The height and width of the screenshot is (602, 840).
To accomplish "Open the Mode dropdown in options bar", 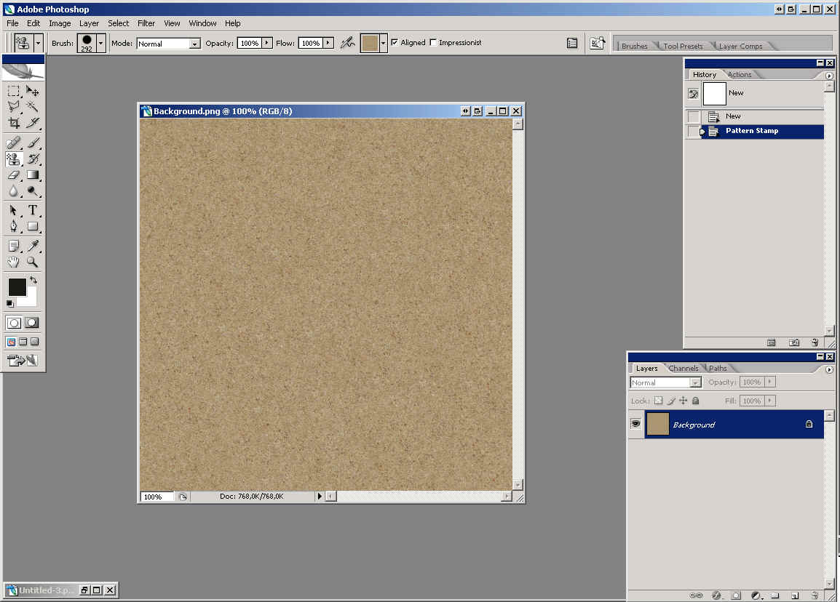I will 194,44.
